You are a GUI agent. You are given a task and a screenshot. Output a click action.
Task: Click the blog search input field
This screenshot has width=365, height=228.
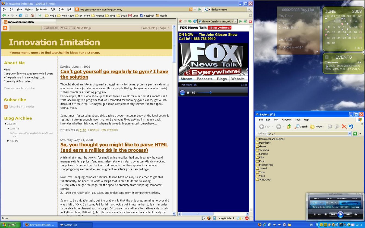pos(26,28)
